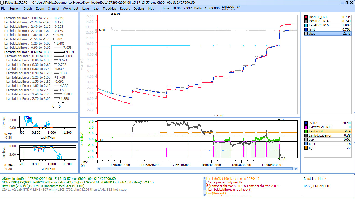The width and height of the screenshot is (355, 199).
Task: Click the green LamLabOK color swatch
Action: 306,131
